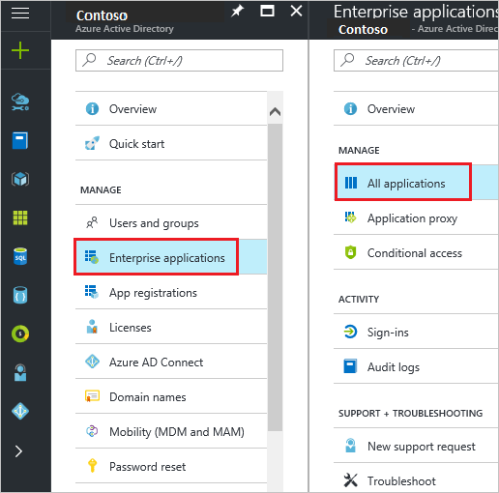Click the cost management circle icon
The image size is (499, 493).
[20, 333]
